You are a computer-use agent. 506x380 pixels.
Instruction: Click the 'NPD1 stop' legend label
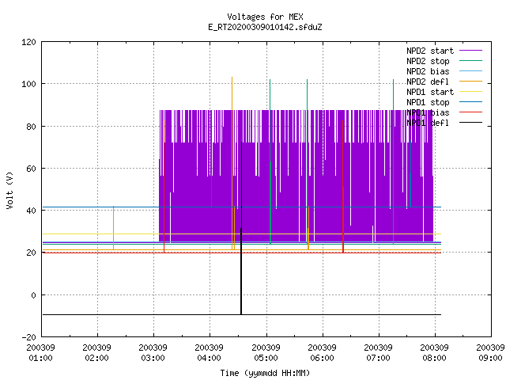[x=428, y=102]
